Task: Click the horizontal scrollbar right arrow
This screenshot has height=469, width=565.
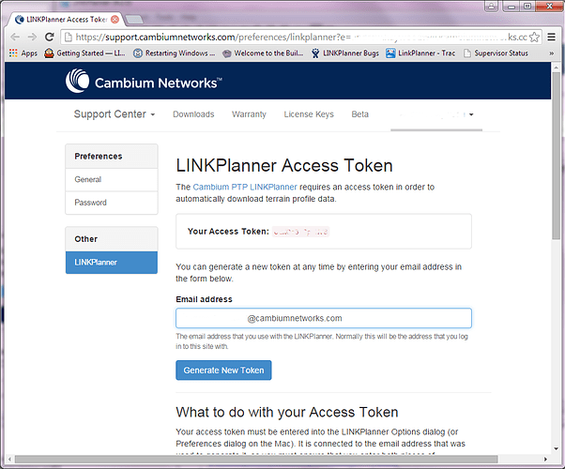Action: point(545,460)
